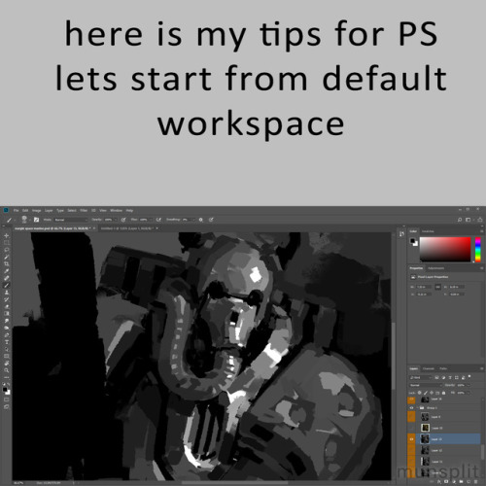Select the Move tool

coord(6,235)
